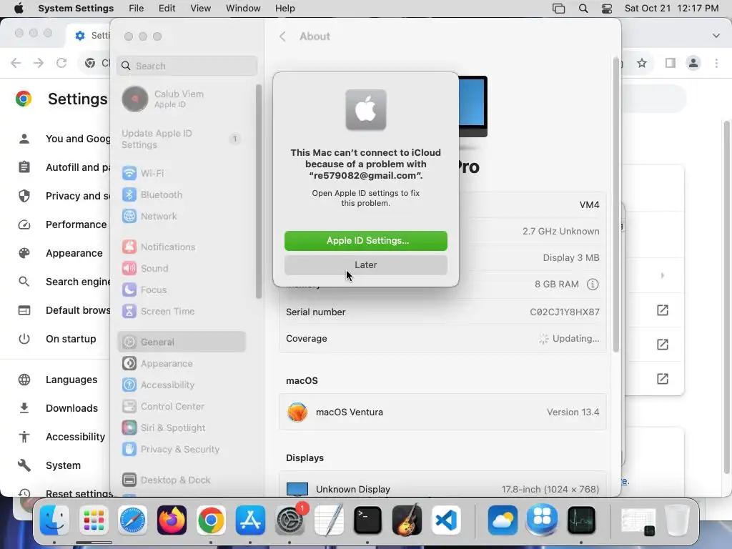
Task: Open the Edit menu
Action: [x=167, y=9]
